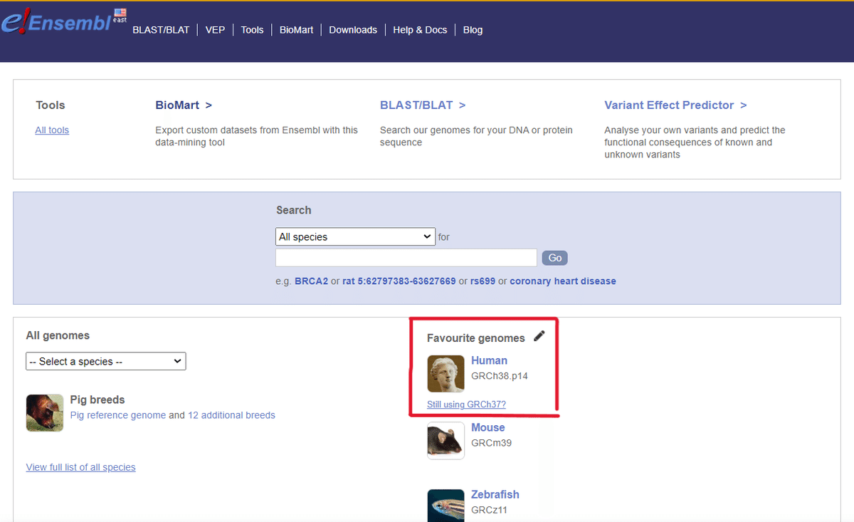The image size is (854, 522).
Task: Open Tools in the top navigation
Action: [252, 30]
